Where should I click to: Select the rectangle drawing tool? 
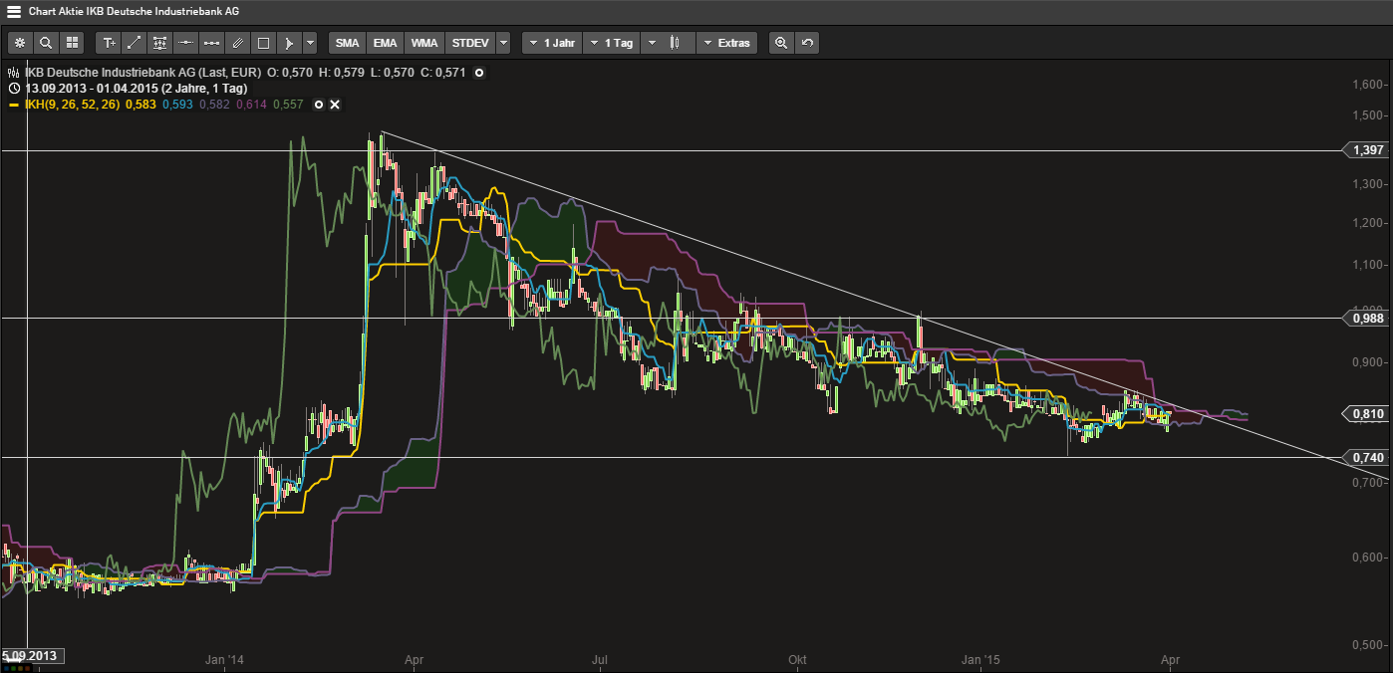(x=263, y=43)
